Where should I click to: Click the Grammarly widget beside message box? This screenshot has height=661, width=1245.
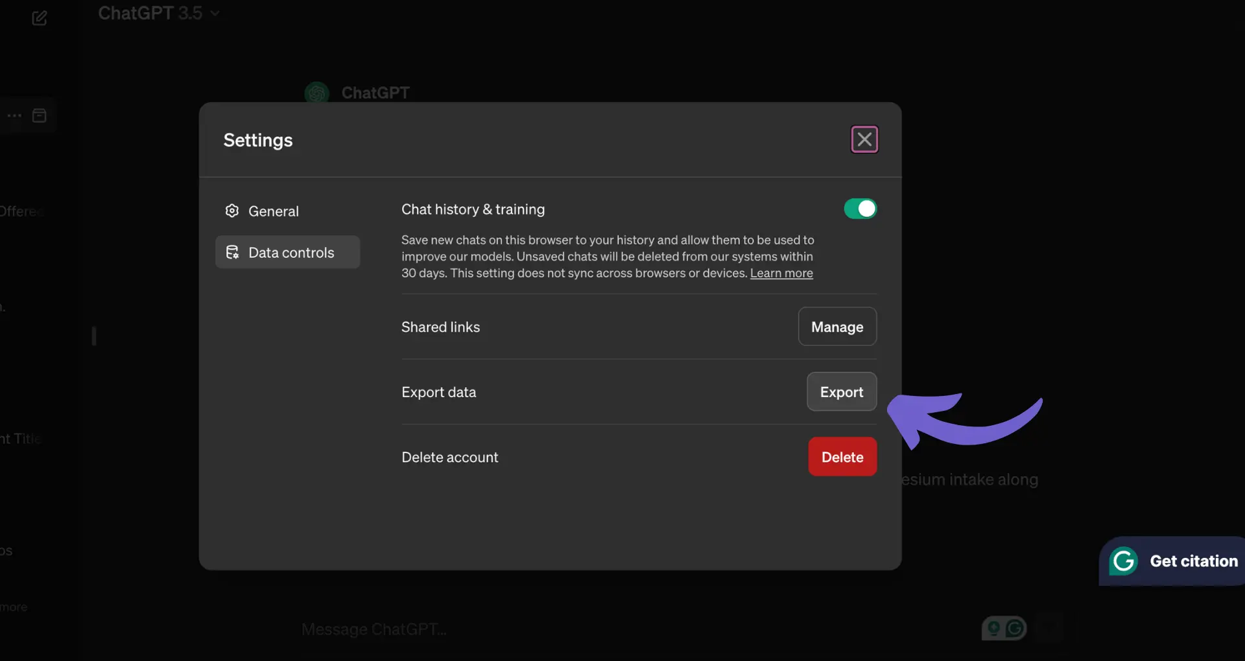[x=1004, y=628]
